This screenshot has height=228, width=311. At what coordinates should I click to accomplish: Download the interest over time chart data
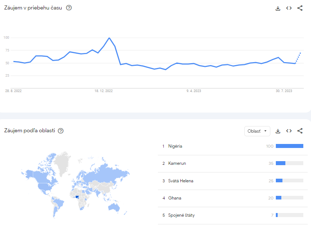click(278, 8)
